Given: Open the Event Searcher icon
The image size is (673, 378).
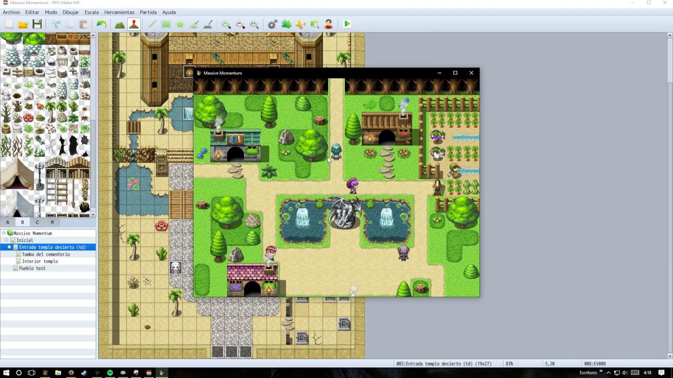Looking at the screenshot, I should click(314, 24).
